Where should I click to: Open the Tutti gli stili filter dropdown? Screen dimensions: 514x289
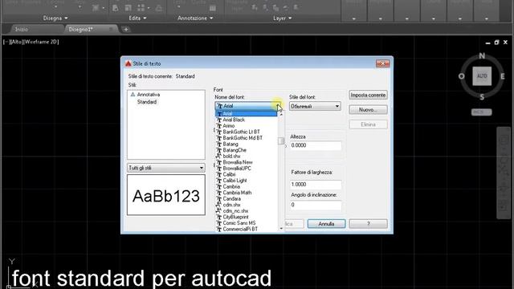click(166, 168)
